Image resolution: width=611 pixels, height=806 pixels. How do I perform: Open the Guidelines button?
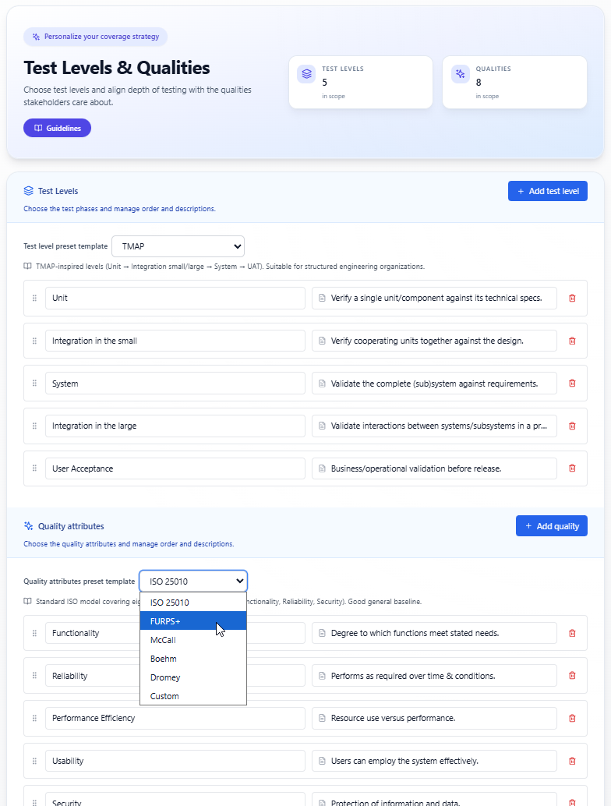tap(57, 128)
